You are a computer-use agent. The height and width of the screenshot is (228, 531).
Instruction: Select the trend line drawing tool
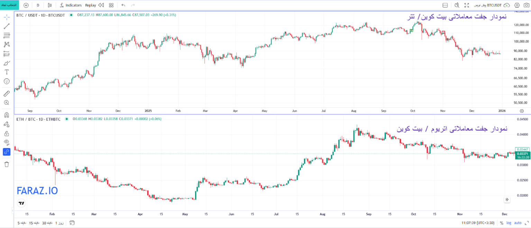7,26
